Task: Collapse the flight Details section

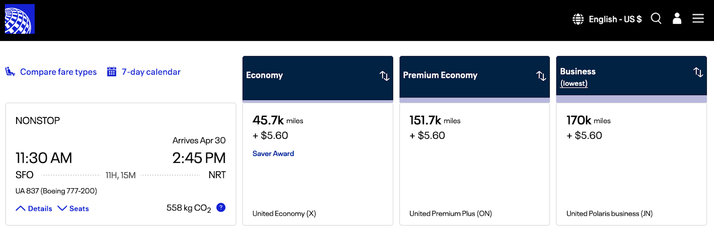Action: tap(34, 209)
